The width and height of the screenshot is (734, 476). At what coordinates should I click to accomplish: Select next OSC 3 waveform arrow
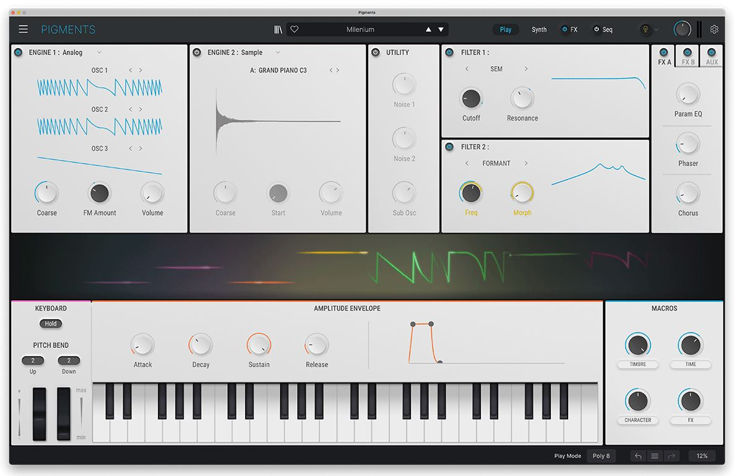[x=140, y=148]
